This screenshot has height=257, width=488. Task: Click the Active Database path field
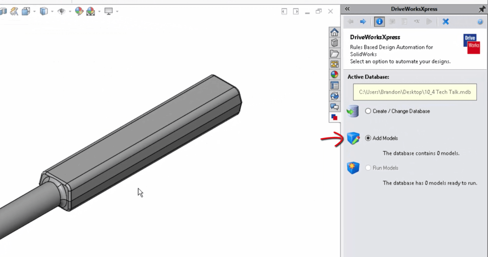coord(415,92)
